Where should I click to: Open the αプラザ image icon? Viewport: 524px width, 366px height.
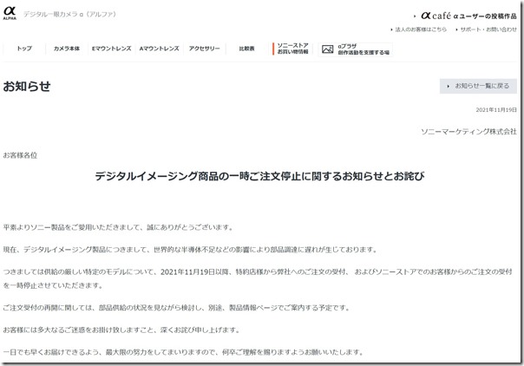pyautogui.click(x=328, y=49)
